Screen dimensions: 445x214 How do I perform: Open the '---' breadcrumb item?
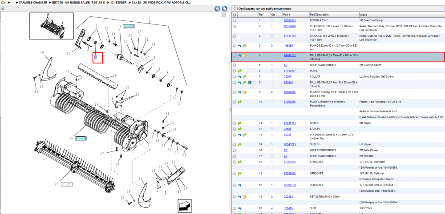[x=12, y=3]
